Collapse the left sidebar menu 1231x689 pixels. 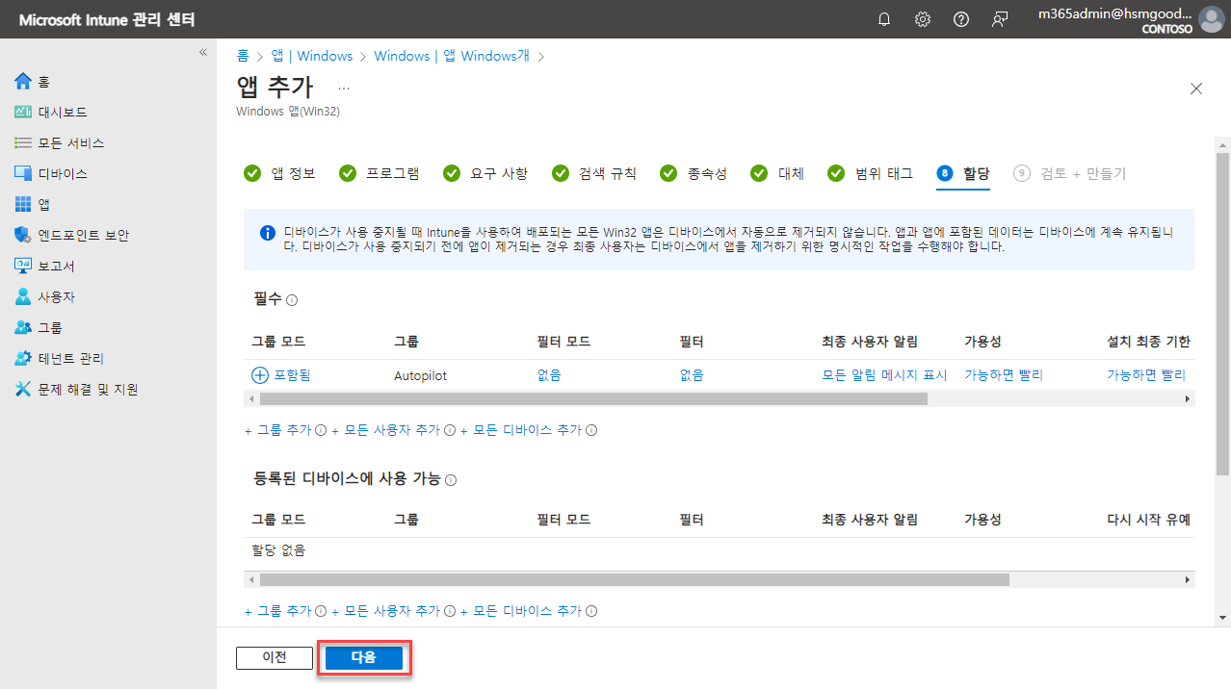[x=203, y=52]
